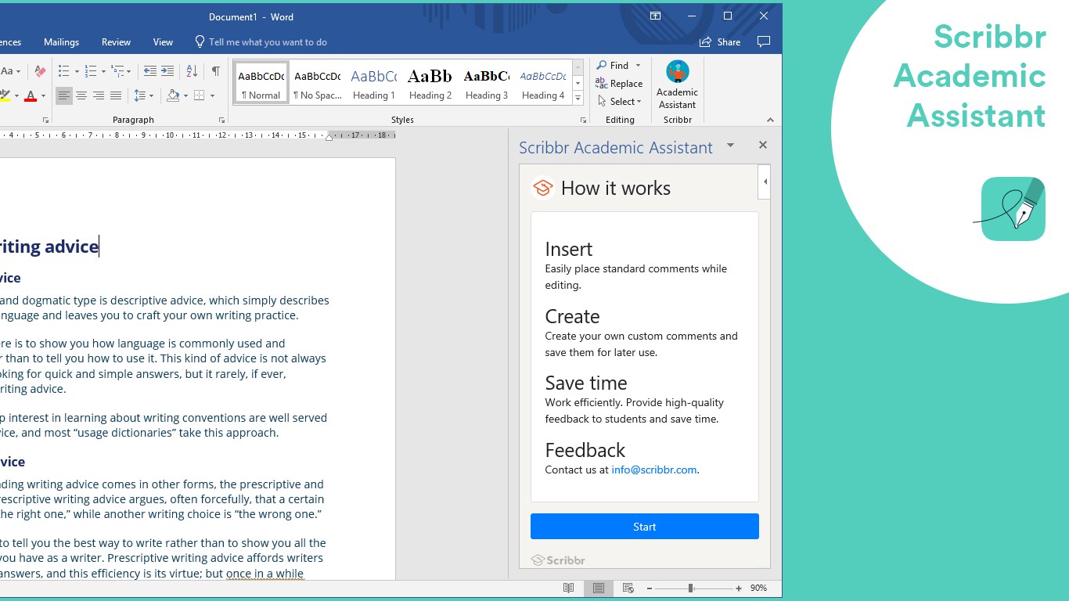This screenshot has height=601, width=1069.
Task: Close the Scribbr Academic Assistant pane
Action: tap(763, 145)
